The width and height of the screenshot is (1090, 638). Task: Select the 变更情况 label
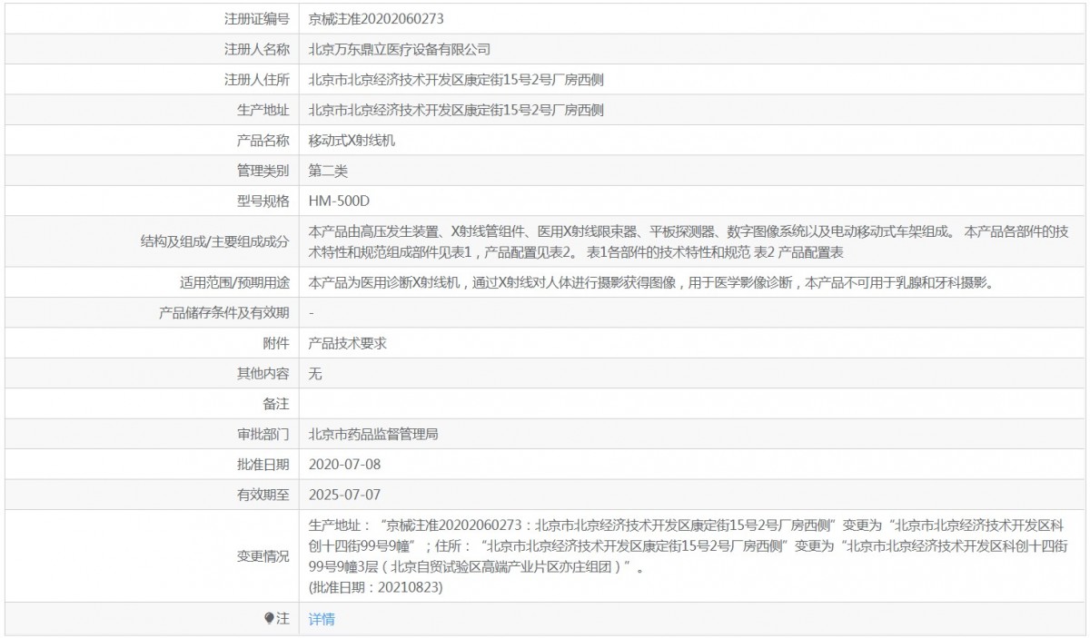[x=263, y=556]
